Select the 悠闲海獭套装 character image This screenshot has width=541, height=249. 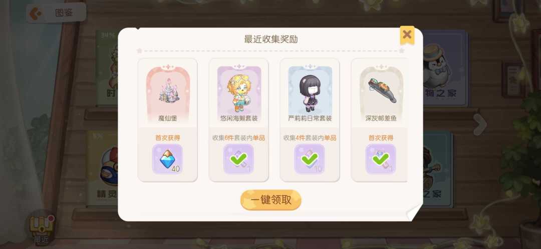[x=239, y=92]
